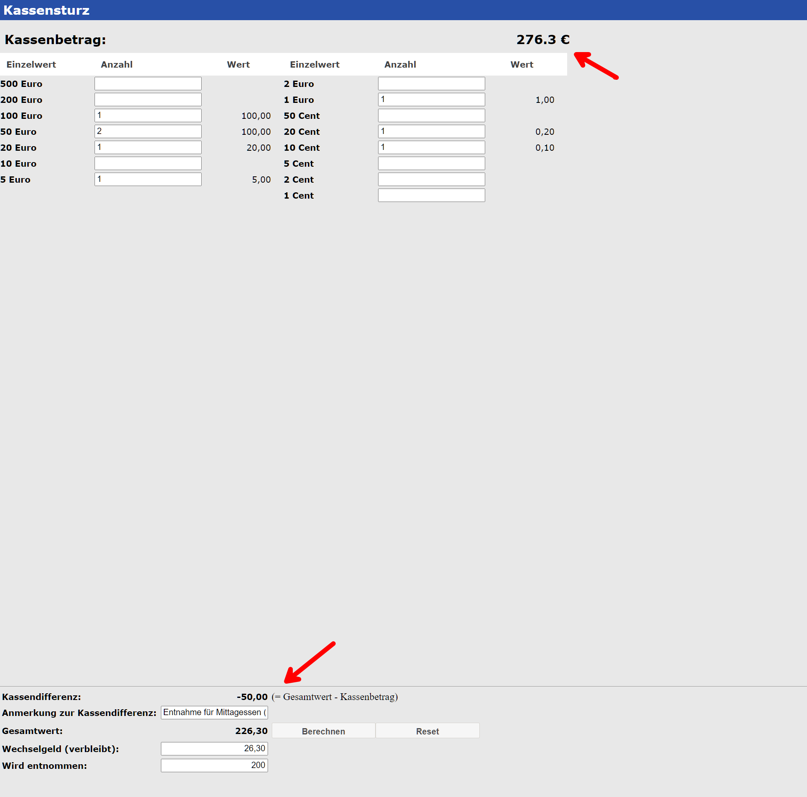Viewport: 807px width, 797px height.
Task: Click the 500 Euro Anzahl field
Action: point(148,84)
